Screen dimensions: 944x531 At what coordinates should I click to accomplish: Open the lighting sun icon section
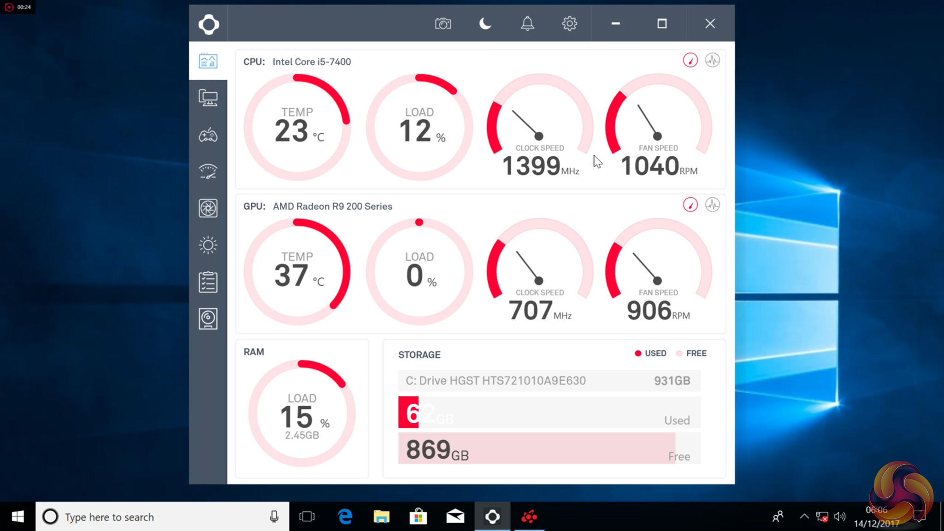(x=208, y=245)
